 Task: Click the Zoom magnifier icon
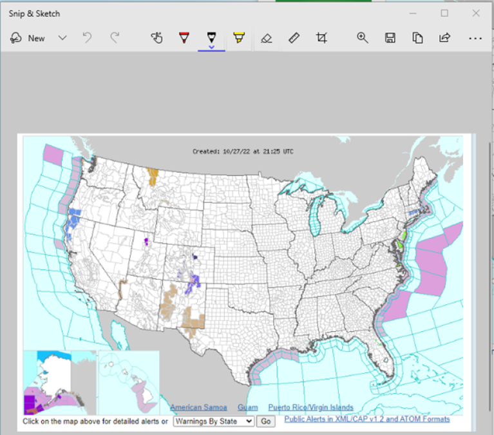pyautogui.click(x=363, y=38)
